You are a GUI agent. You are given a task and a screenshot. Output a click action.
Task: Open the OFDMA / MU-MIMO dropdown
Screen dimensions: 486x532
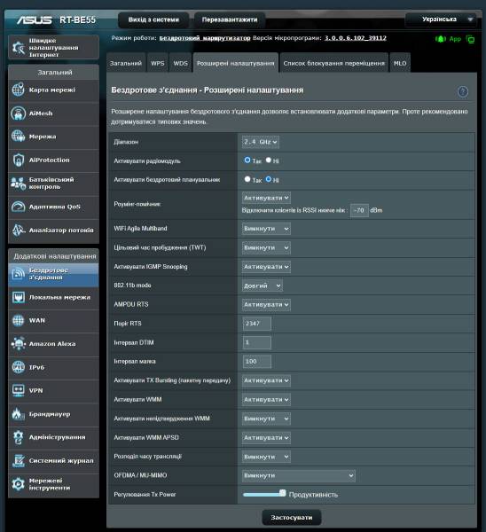click(299, 475)
